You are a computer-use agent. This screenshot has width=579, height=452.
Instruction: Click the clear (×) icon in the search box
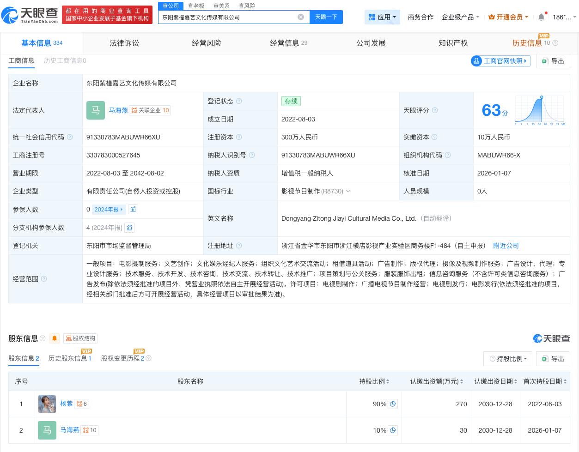point(301,17)
